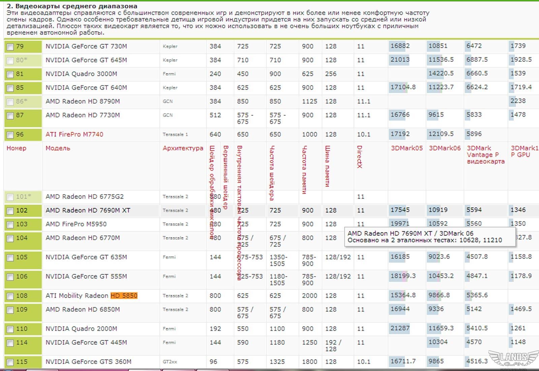Click the 17545 3DMark05 score bar

400,210
